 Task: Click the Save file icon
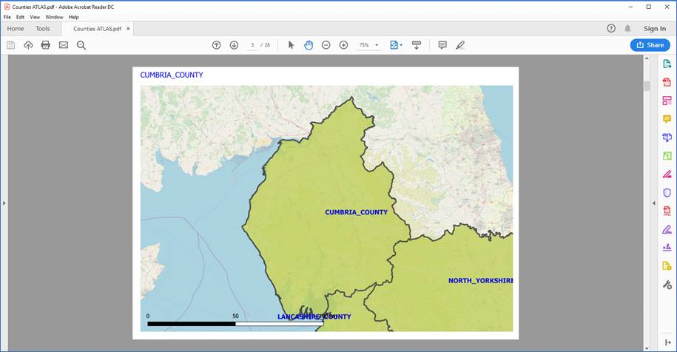(11, 45)
